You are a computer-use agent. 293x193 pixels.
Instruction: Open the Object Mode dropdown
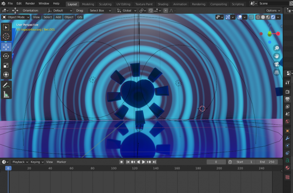(16, 17)
